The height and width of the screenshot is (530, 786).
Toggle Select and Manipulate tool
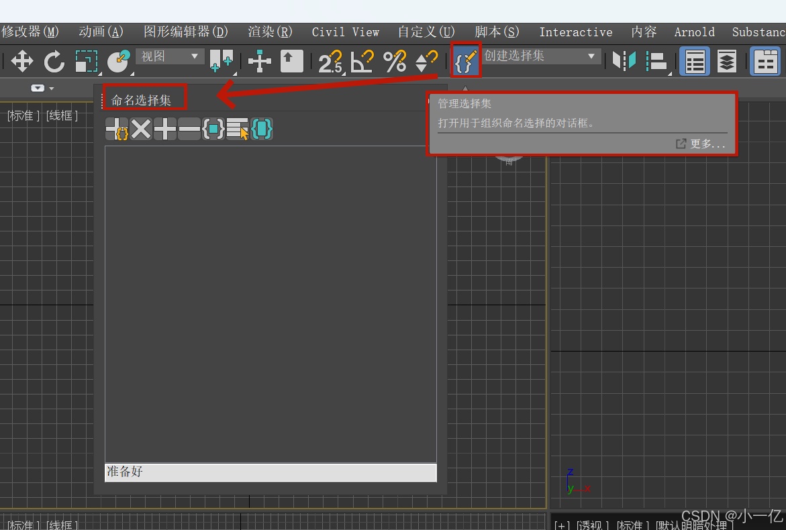click(260, 61)
